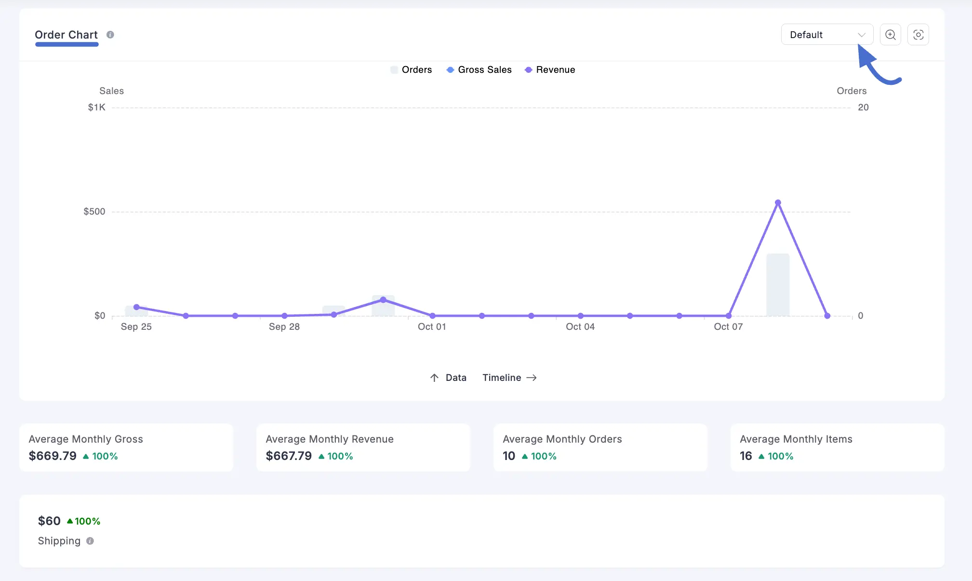The height and width of the screenshot is (581, 972).
Task: Click the Data button below the chart
Action: 455,378
